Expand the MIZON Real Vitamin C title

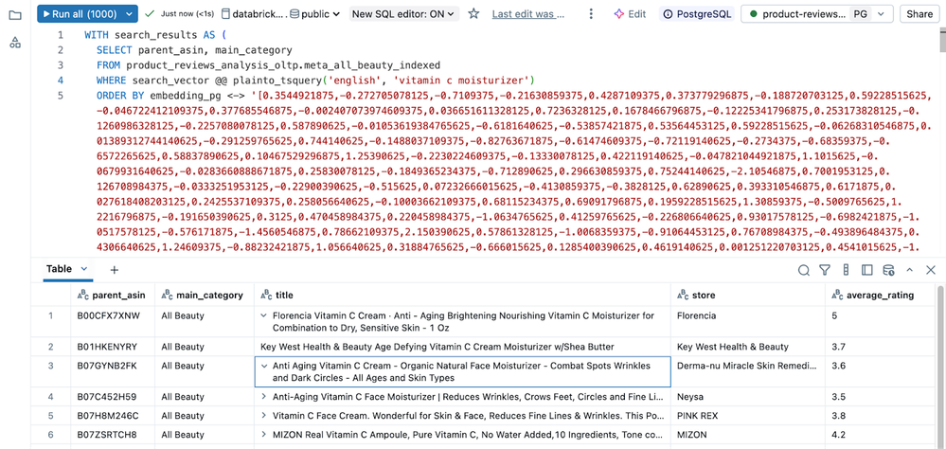[264, 435]
